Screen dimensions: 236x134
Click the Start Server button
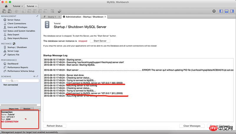(100, 41)
